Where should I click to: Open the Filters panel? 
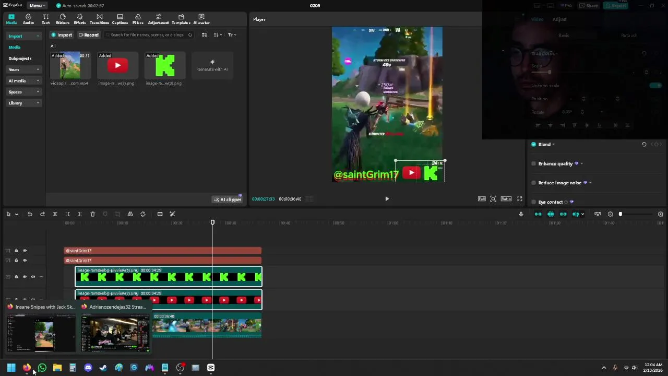138,19
